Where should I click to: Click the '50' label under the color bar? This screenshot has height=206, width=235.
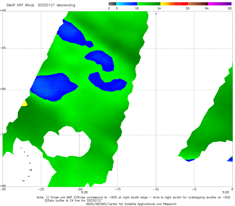click(x=188, y=8)
